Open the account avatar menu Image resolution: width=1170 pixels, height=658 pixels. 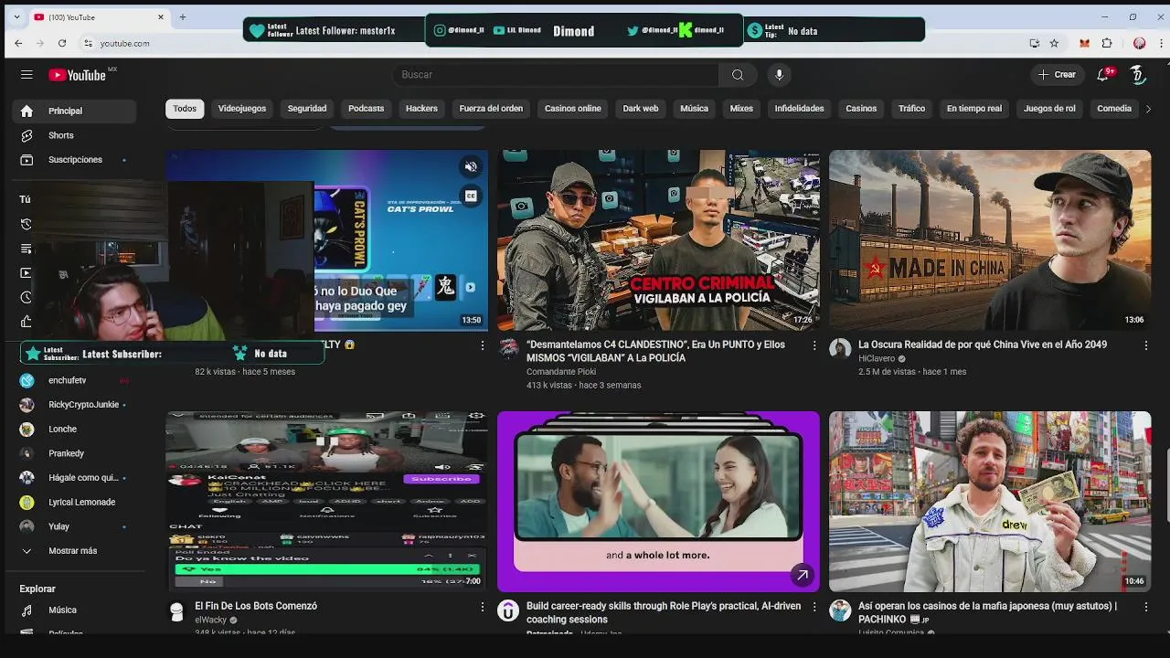coord(1138,74)
